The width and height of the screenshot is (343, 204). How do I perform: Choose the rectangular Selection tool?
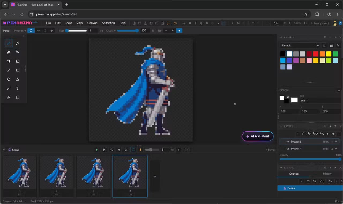coord(18,97)
